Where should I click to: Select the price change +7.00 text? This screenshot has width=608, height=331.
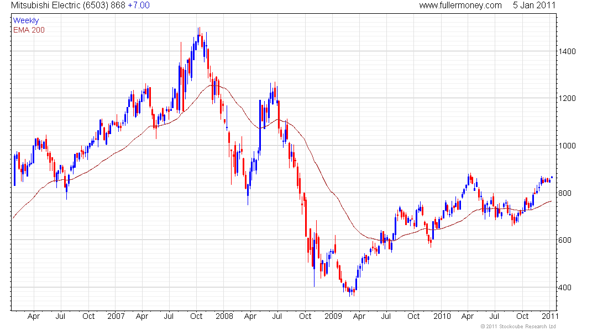(x=138, y=6)
